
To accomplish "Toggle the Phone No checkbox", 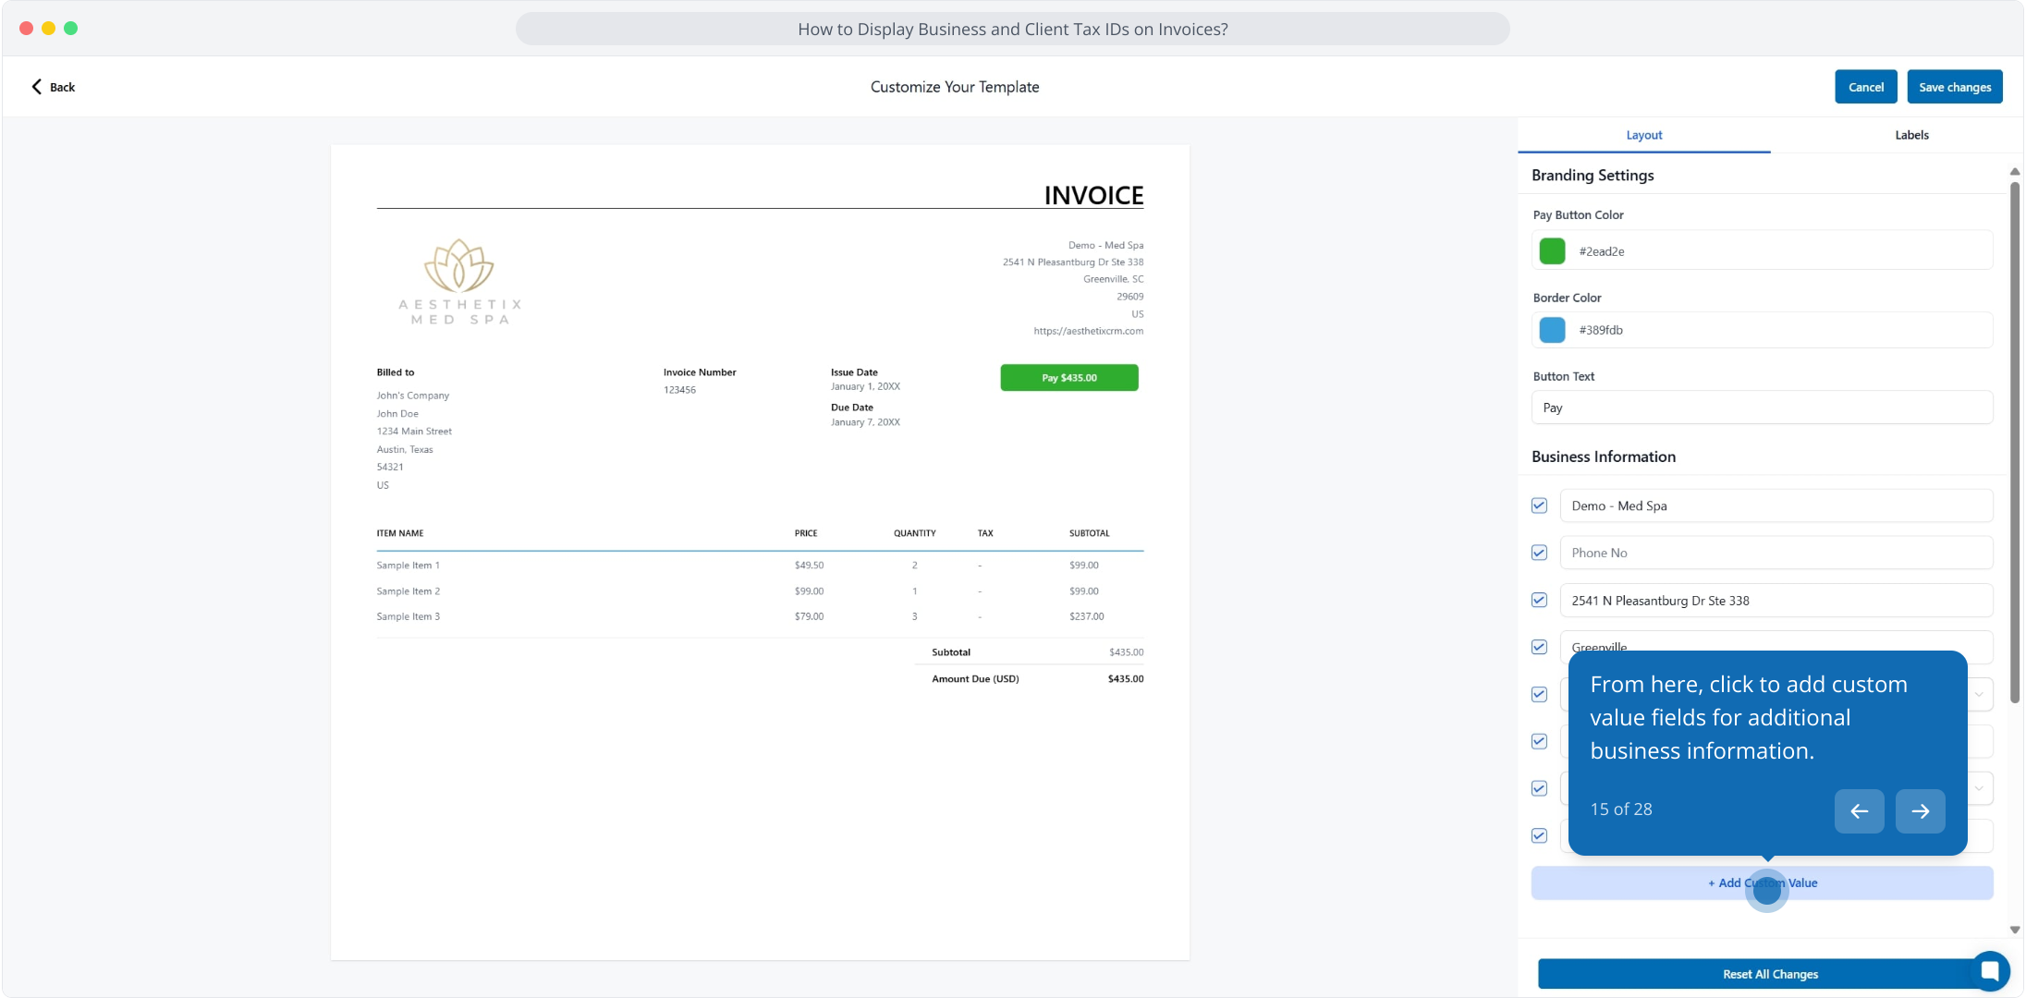I will click(1539, 553).
